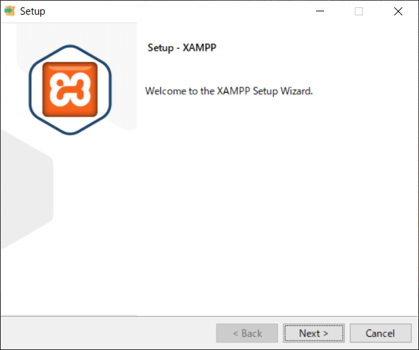Click the white XAMPP symbol inside the logo
This screenshot has height=350, width=419.
(x=70, y=89)
